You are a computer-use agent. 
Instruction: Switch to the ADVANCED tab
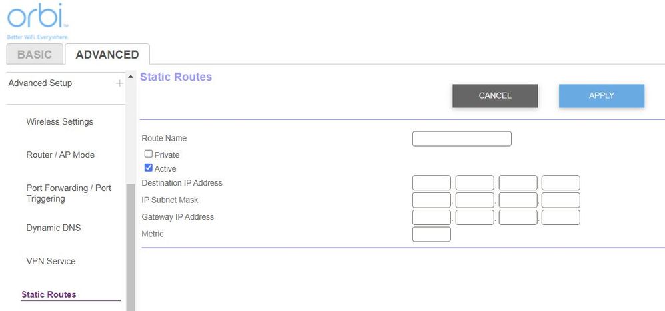pos(107,54)
